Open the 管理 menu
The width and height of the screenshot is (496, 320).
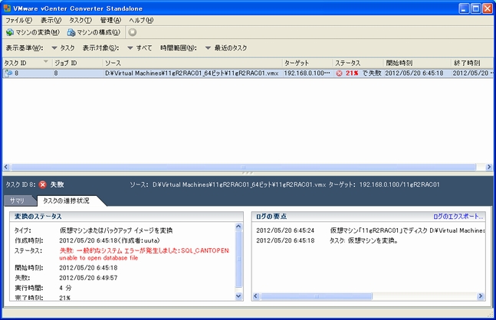[110, 20]
